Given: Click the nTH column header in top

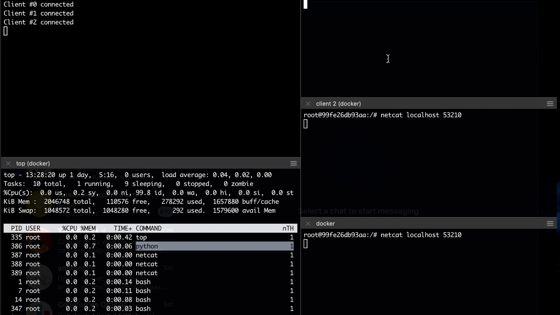Looking at the screenshot, I should click(288, 228).
